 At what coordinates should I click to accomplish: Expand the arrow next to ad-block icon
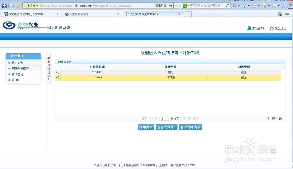pyautogui.click(x=259, y=6)
